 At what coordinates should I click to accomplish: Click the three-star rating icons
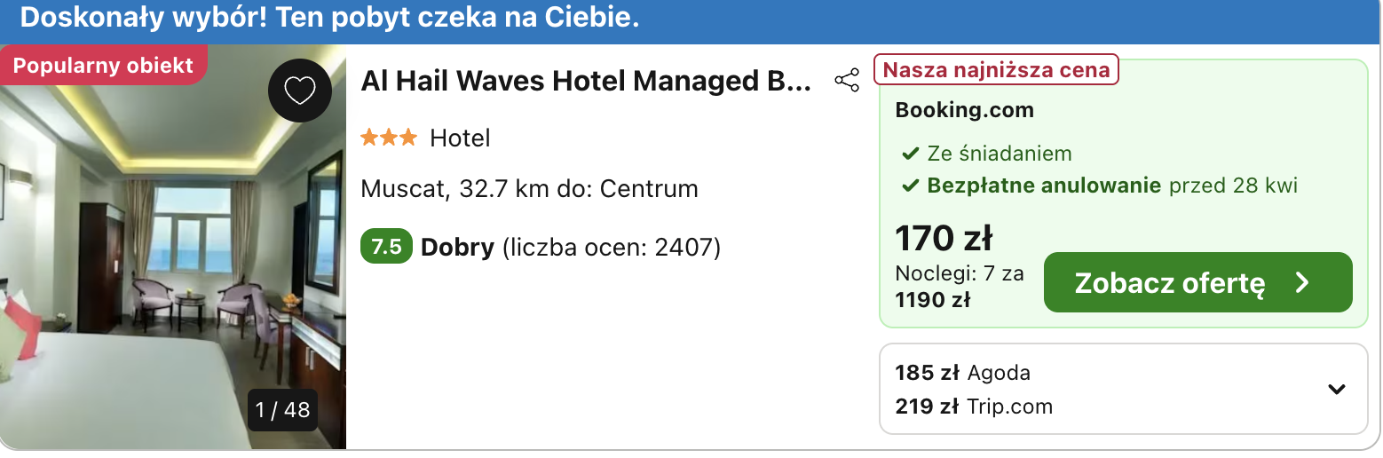[x=388, y=138]
